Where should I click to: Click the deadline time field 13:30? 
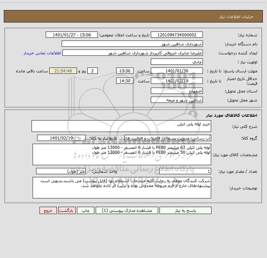[124, 71]
